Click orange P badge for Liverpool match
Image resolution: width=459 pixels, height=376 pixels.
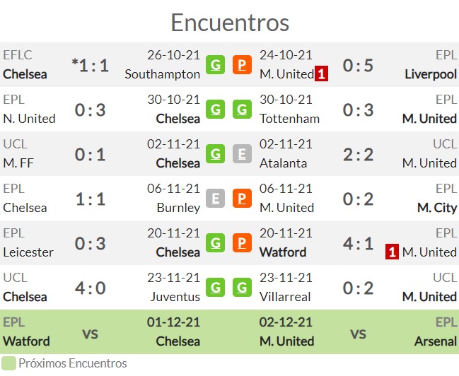point(242,64)
